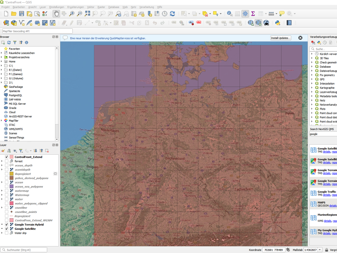Open the Erweiterungen menu
Viewport: 337px width, 253px height.
click(76, 7)
